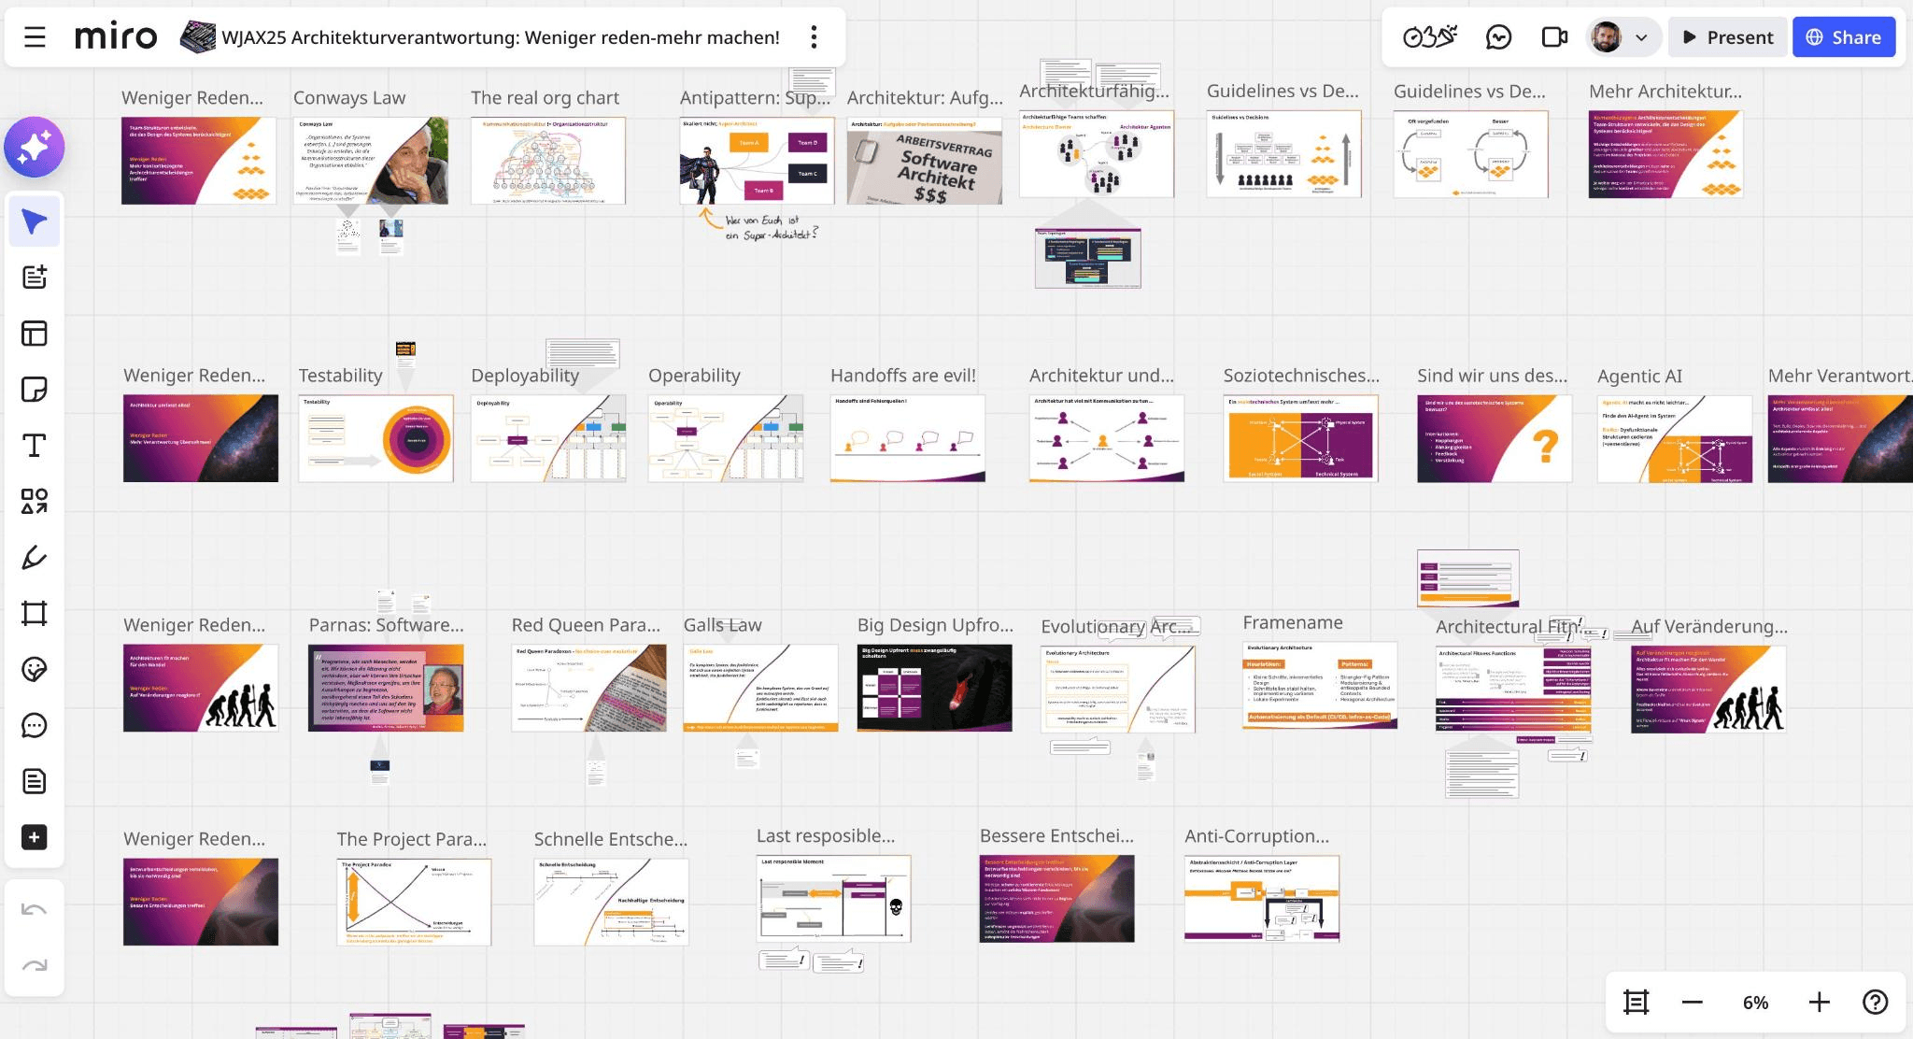Open the main hamburger menu
This screenshot has width=1913, height=1039.
(x=35, y=37)
